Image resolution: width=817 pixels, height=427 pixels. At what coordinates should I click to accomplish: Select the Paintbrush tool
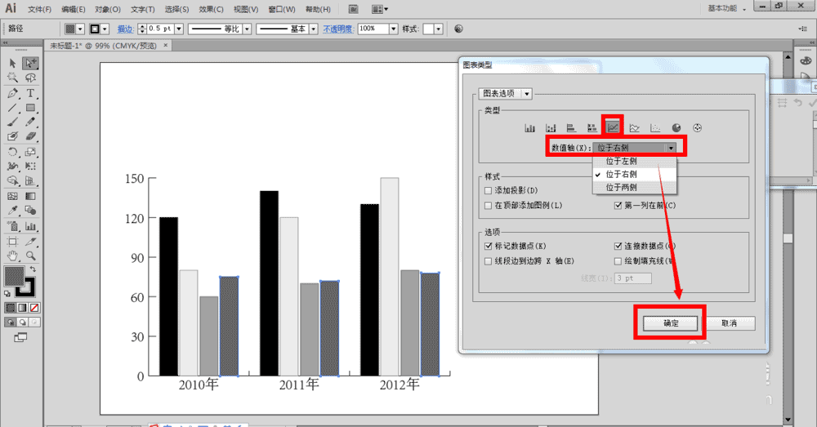[12, 122]
